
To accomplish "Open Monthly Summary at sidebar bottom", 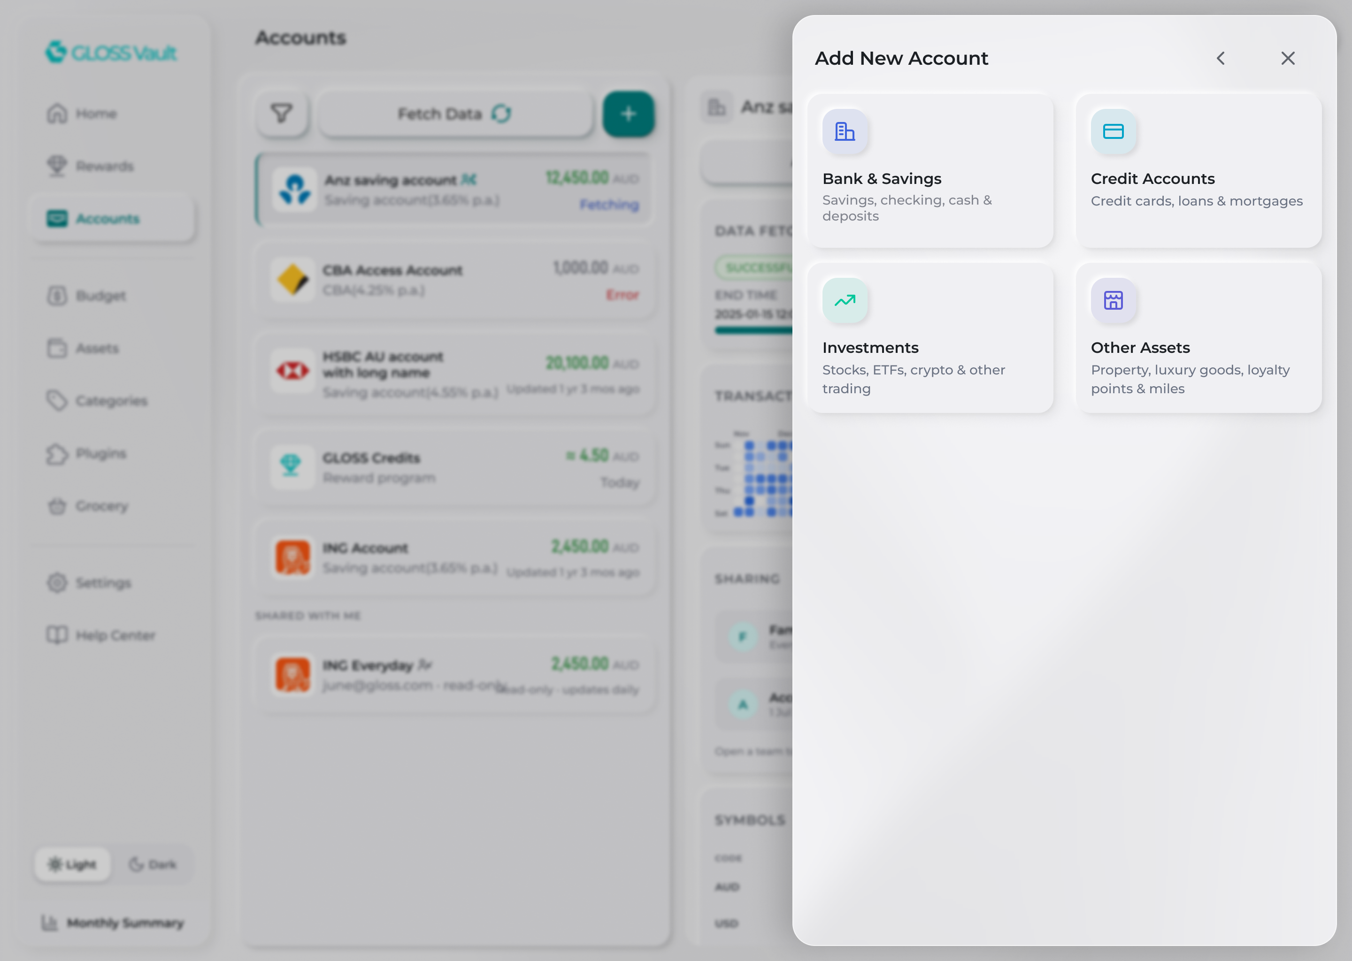I will tap(113, 923).
